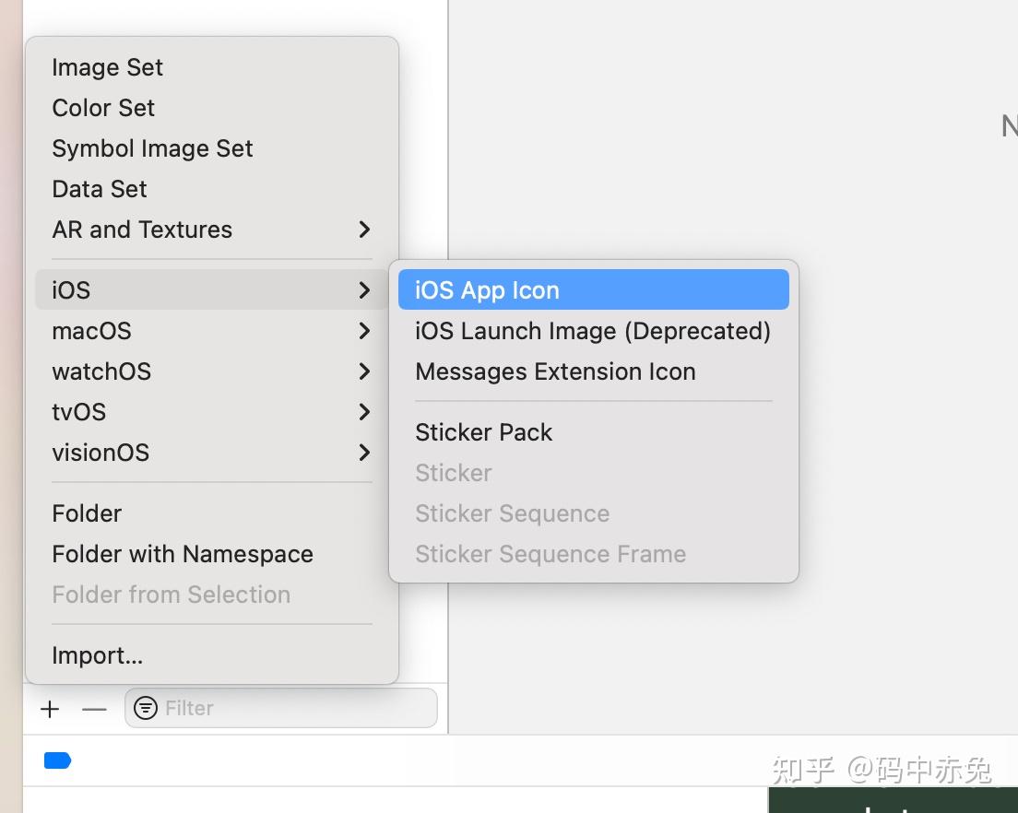Select Messages Extension Icon
Screen dimensions: 1018x813
(x=594, y=371)
